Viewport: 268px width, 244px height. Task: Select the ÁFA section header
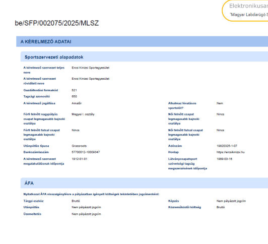(144, 183)
